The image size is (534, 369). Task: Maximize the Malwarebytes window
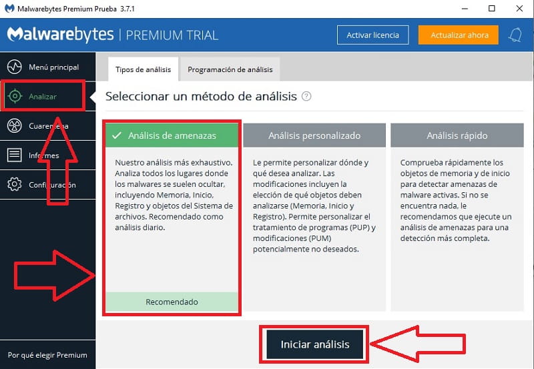tap(492, 9)
